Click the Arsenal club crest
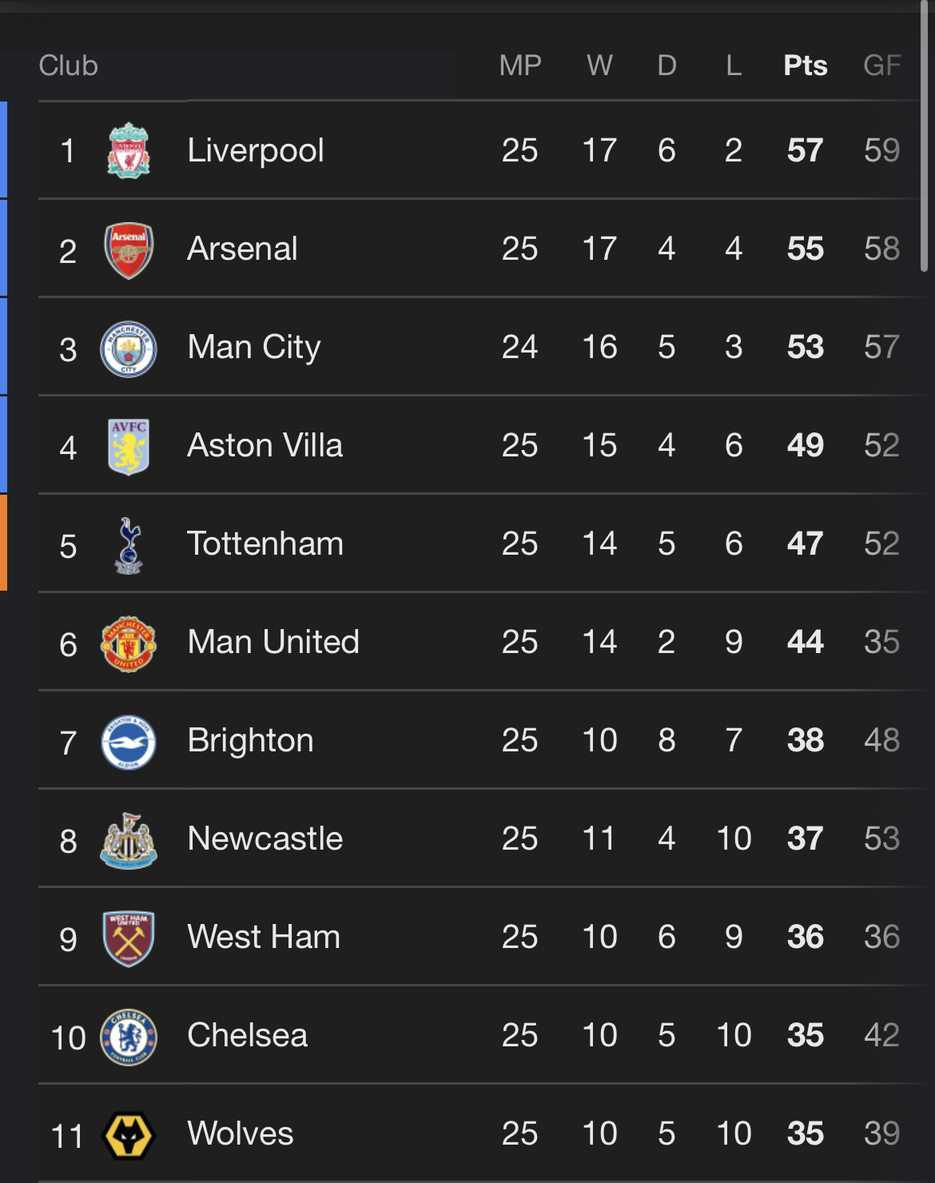The width and height of the screenshot is (935, 1183). point(129,250)
